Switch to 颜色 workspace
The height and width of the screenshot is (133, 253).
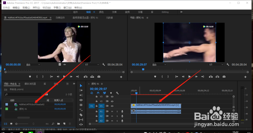click(101, 12)
